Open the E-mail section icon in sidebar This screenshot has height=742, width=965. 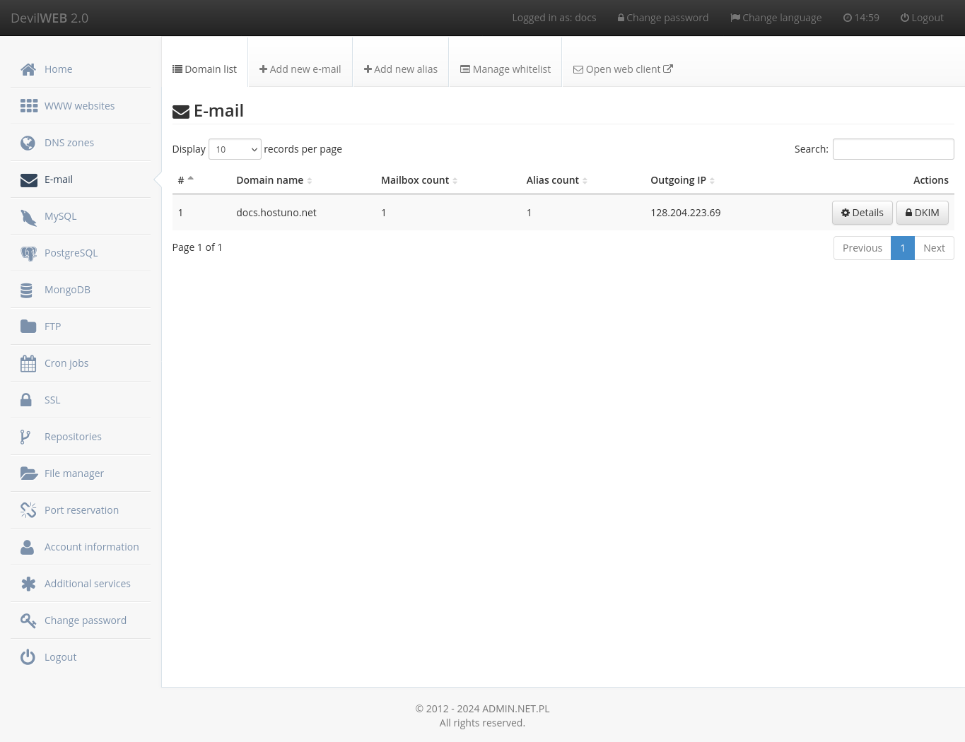[x=28, y=180]
